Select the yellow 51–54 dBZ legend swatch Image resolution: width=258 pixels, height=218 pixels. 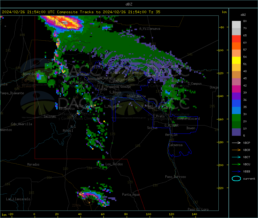point(236,60)
